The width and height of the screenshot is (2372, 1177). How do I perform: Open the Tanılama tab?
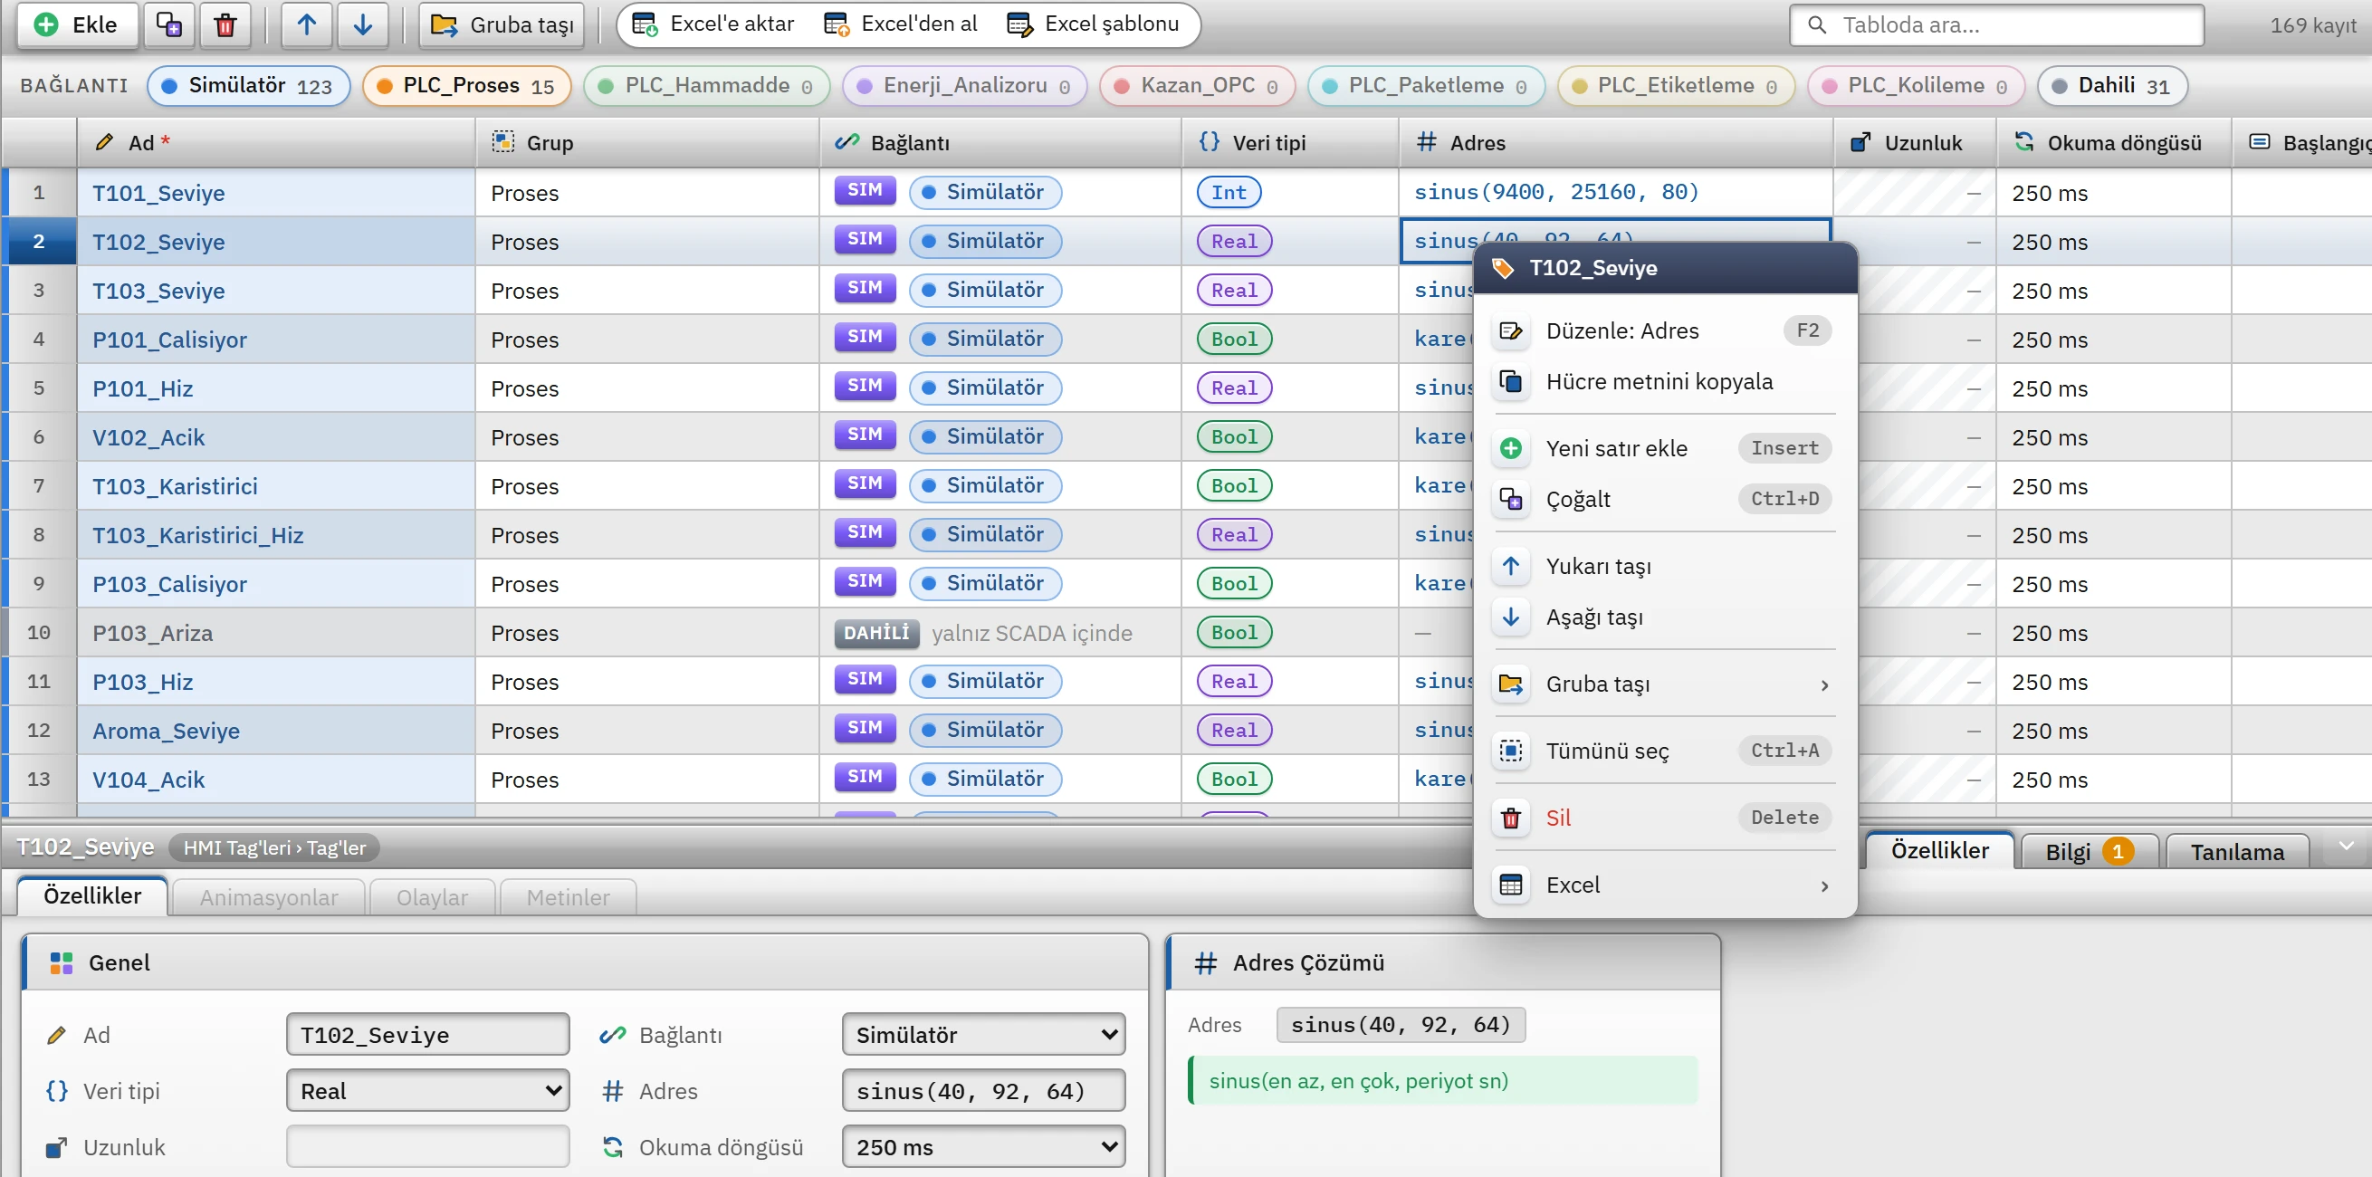2236,852
